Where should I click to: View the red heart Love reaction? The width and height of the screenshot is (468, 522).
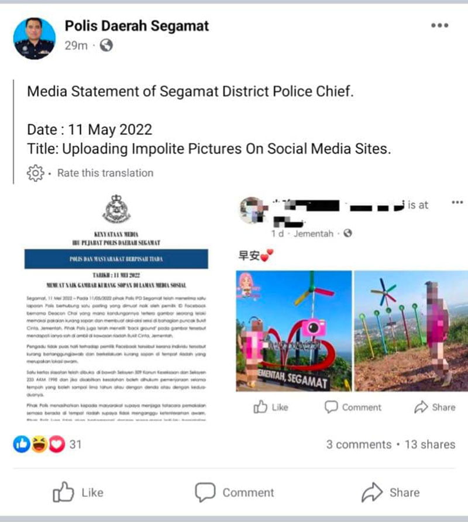[57, 444]
